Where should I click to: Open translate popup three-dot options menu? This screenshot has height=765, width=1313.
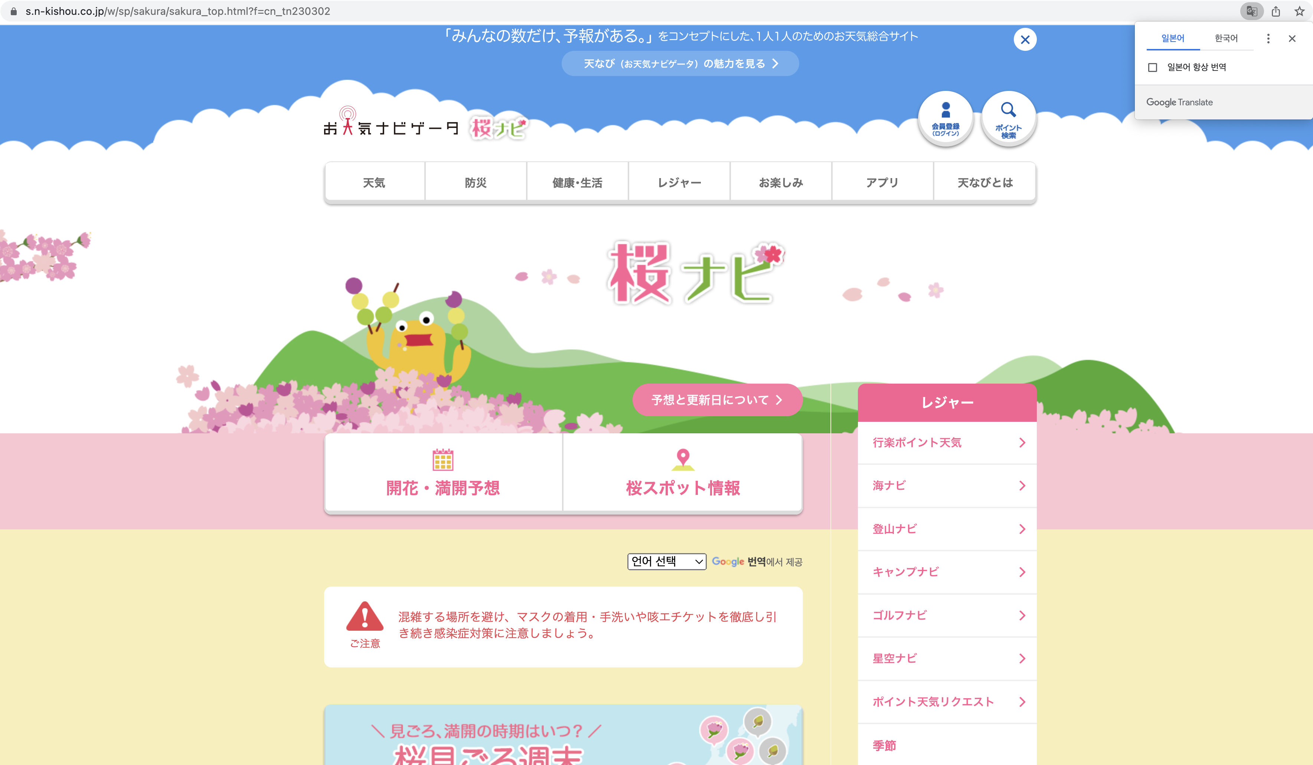click(1268, 39)
